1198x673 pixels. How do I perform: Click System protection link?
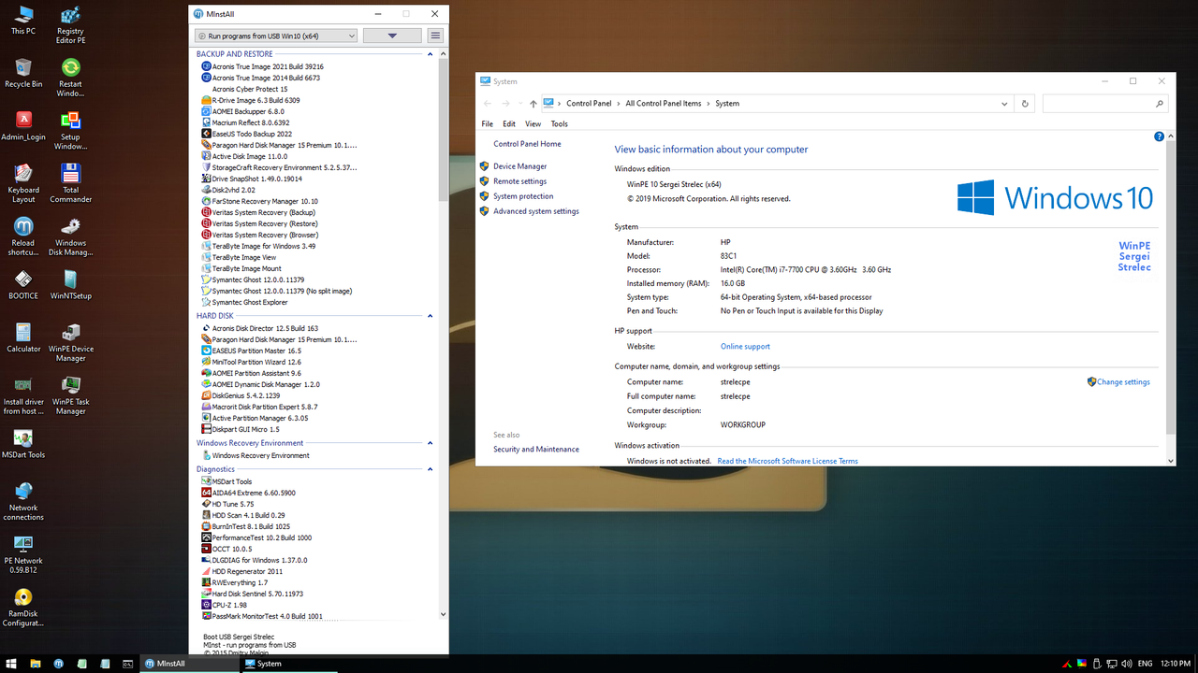[523, 196]
